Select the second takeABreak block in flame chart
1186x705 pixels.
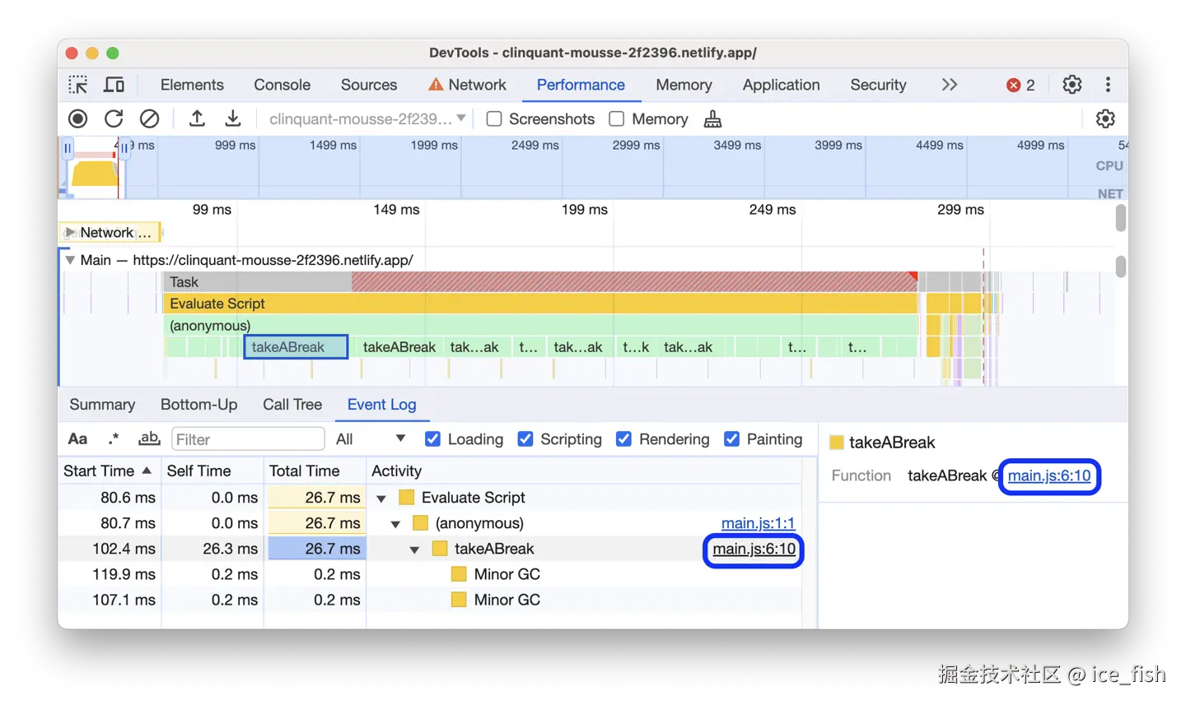click(399, 347)
